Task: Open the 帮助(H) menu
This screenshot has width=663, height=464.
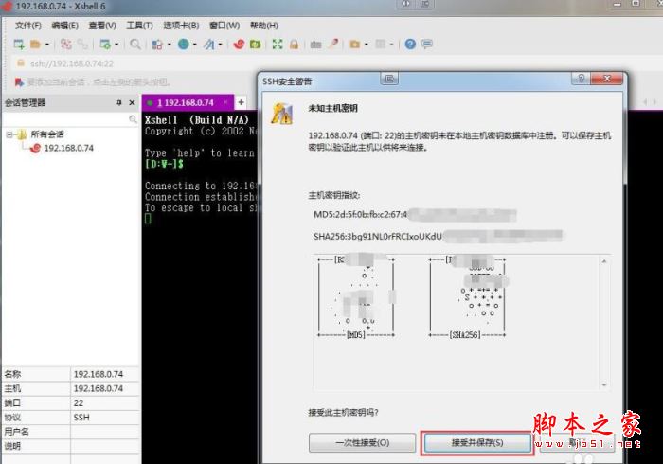Action: click(264, 26)
